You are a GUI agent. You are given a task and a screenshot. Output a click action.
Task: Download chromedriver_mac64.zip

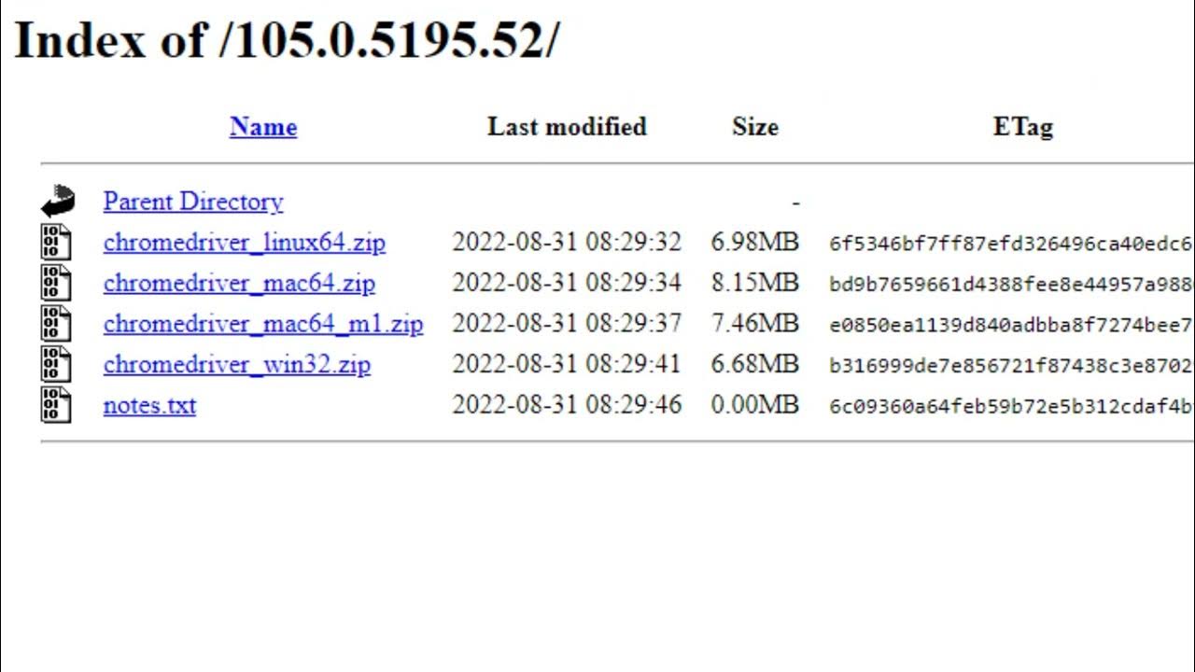point(239,283)
